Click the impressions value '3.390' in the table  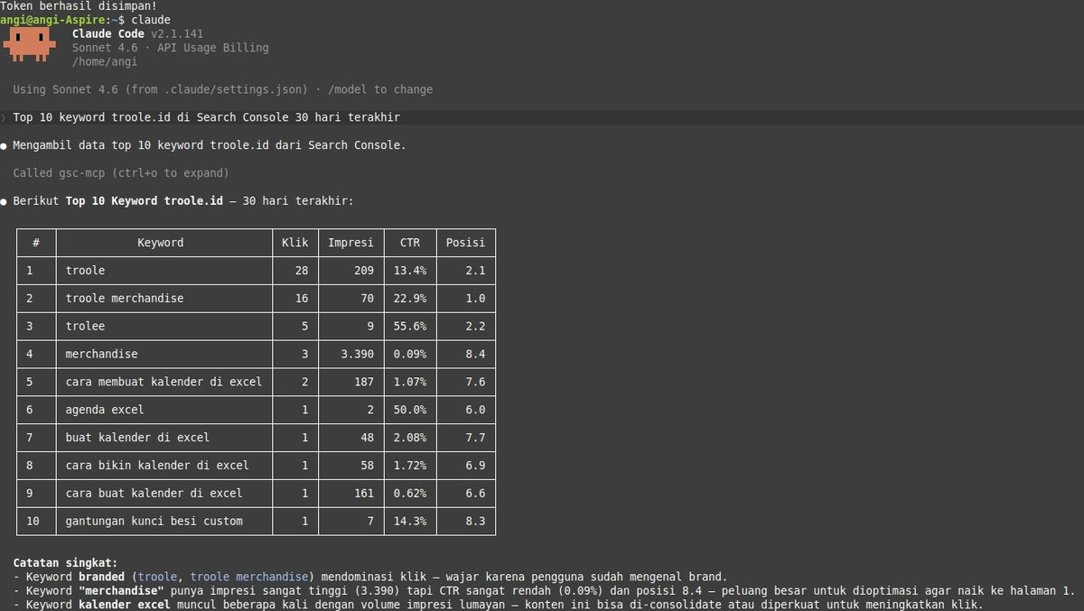pos(358,355)
